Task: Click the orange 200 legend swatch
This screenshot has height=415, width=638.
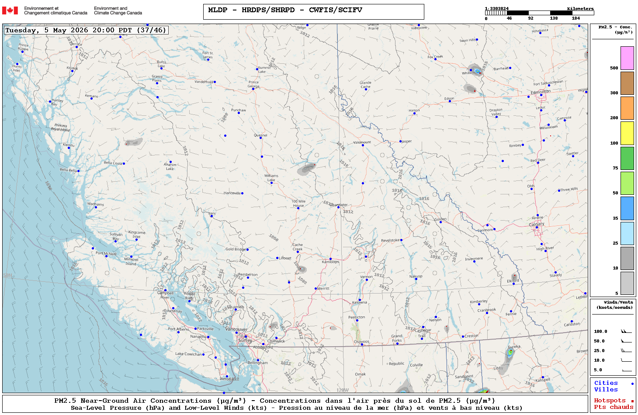Action: (x=627, y=108)
